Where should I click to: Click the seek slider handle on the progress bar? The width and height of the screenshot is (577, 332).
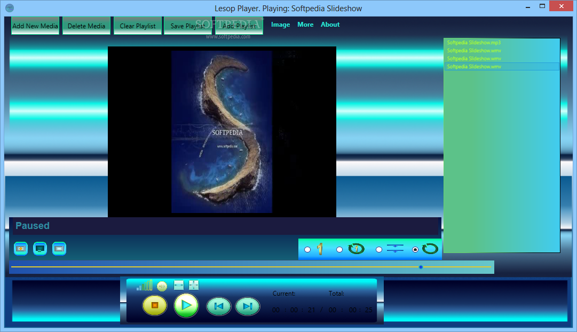click(x=421, y=267)
